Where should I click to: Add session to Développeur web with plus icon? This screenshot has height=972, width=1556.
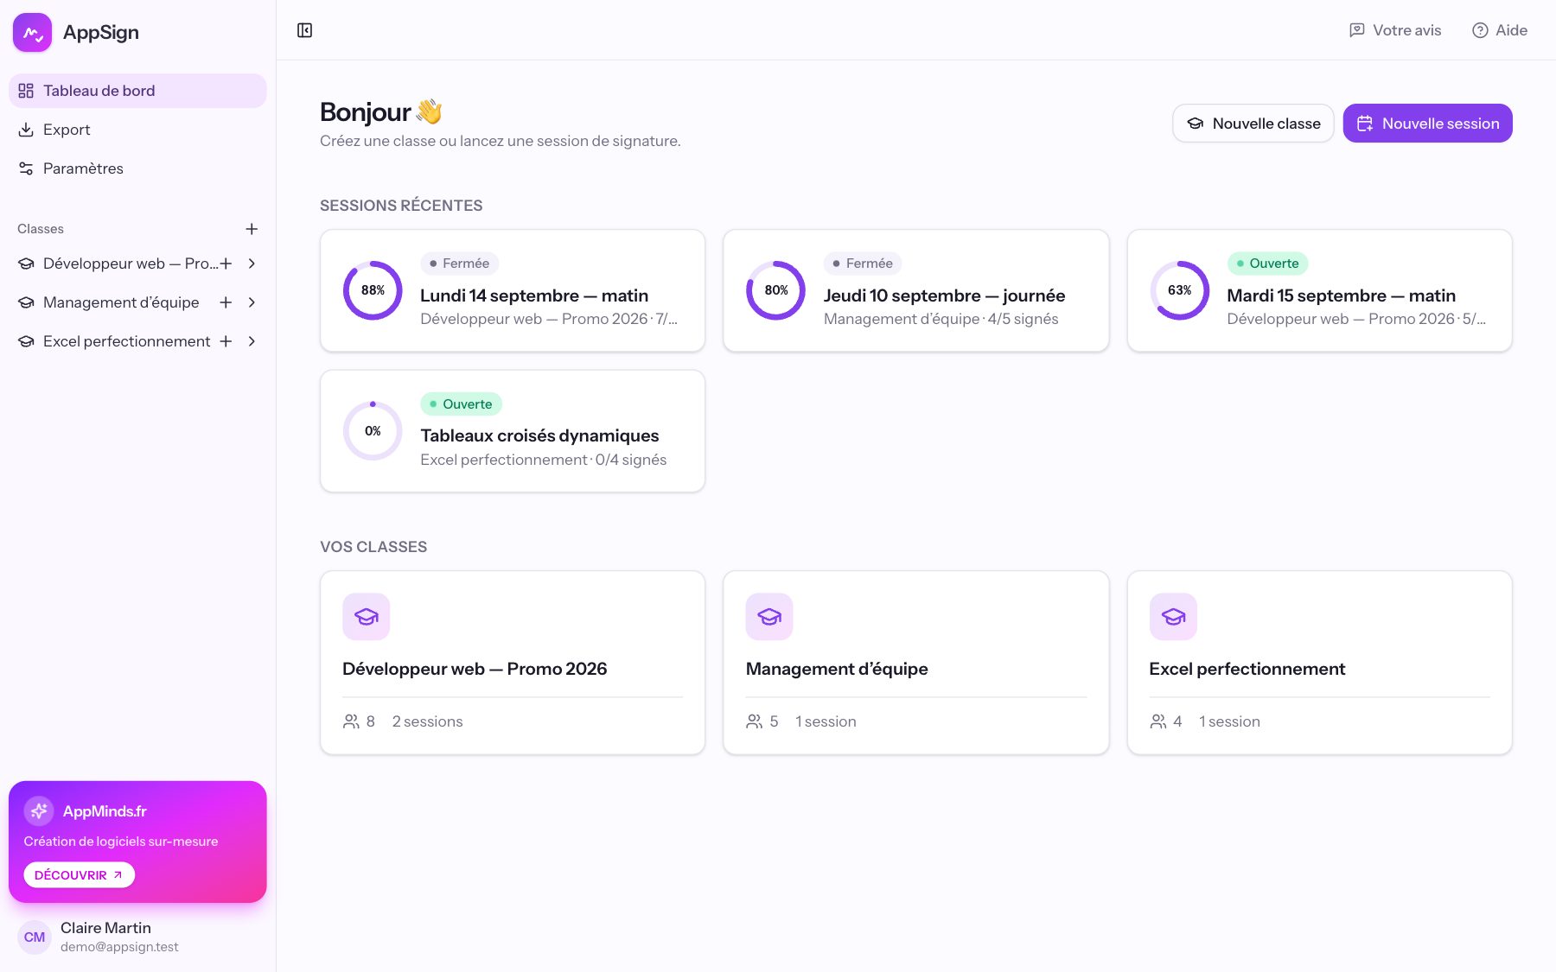226,264
